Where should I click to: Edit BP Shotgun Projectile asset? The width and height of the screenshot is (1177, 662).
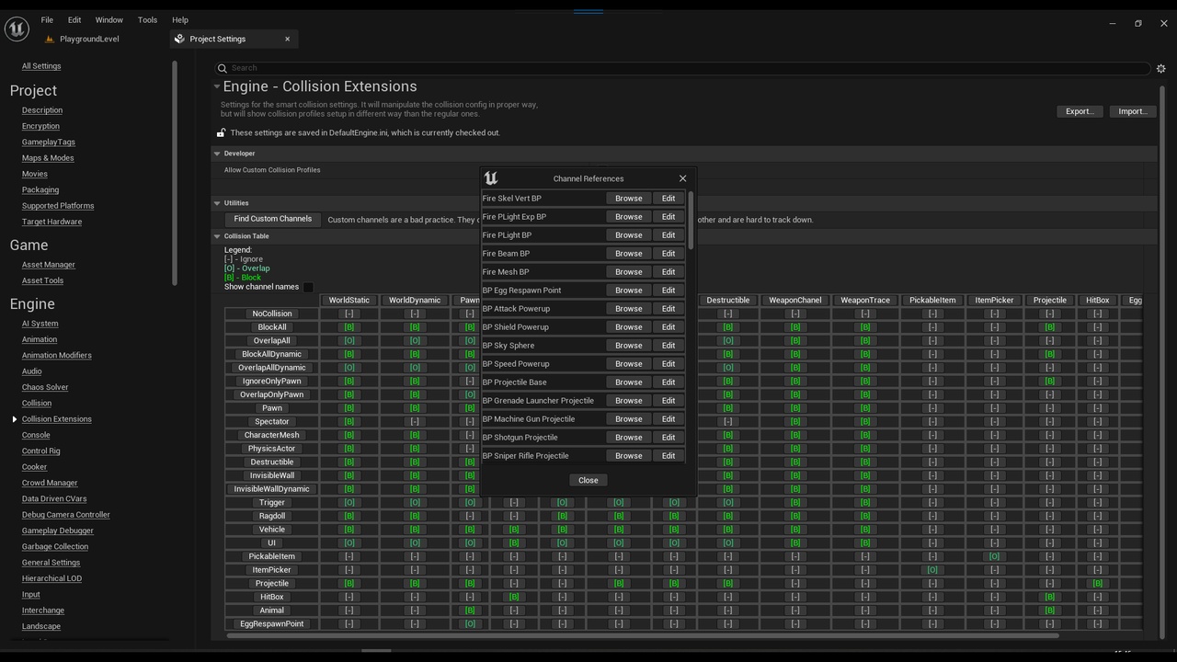[668, 438]
